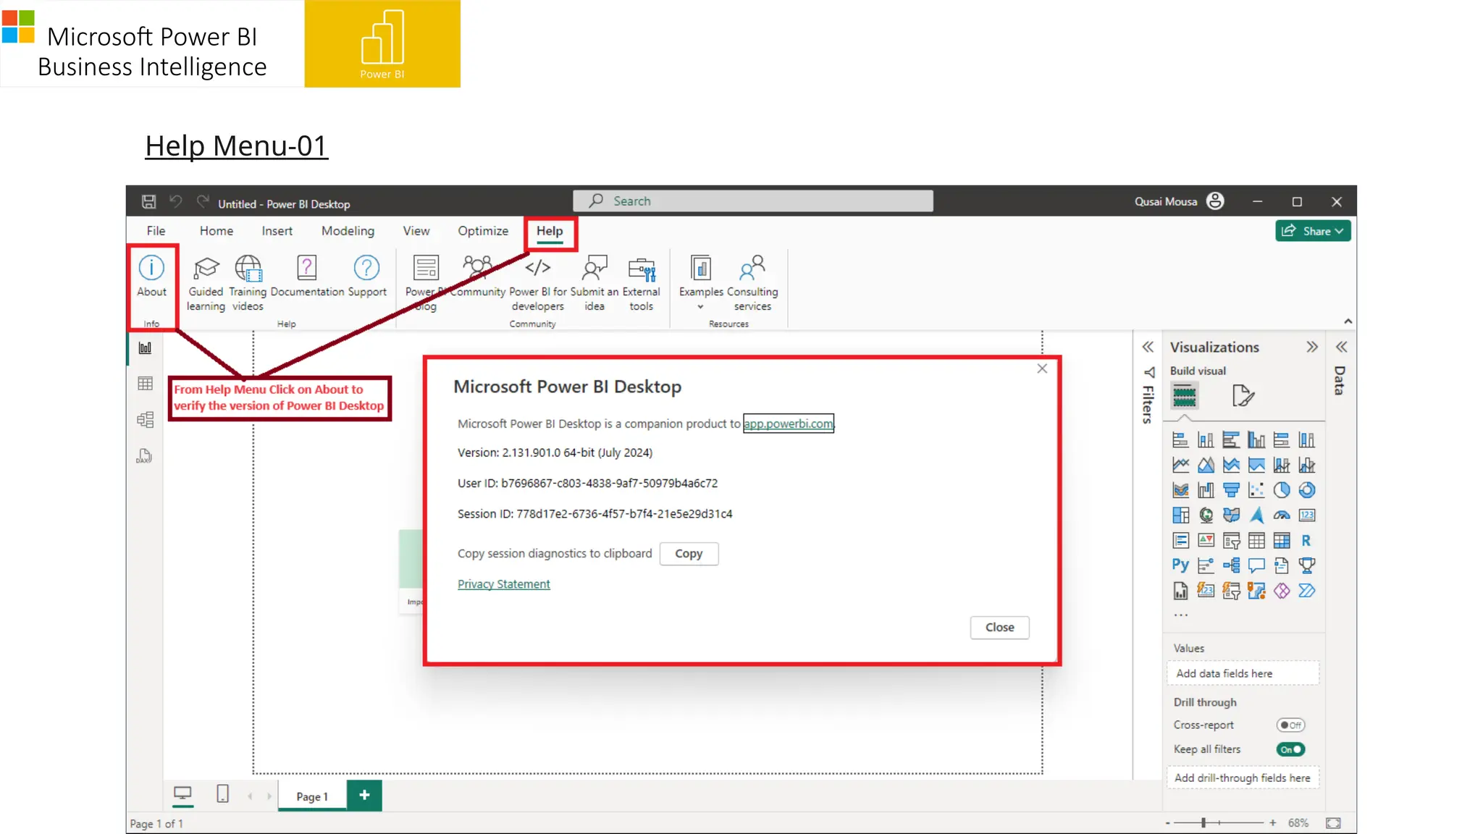The image size is (1483, 834).
Task: Click the Close button in dialog
Action: click(x=999, y=628)
